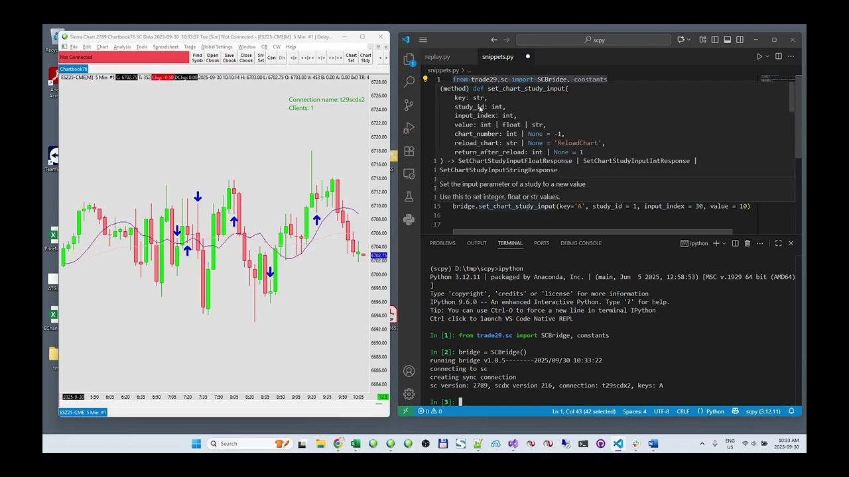Select scpy (3.12.11) interpreter in status bar

click(x=763, y=411)
